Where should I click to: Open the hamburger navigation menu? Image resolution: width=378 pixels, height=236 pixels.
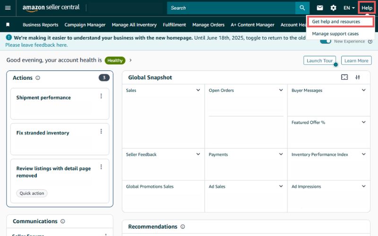pyautogui.click(x=8, y=8)
